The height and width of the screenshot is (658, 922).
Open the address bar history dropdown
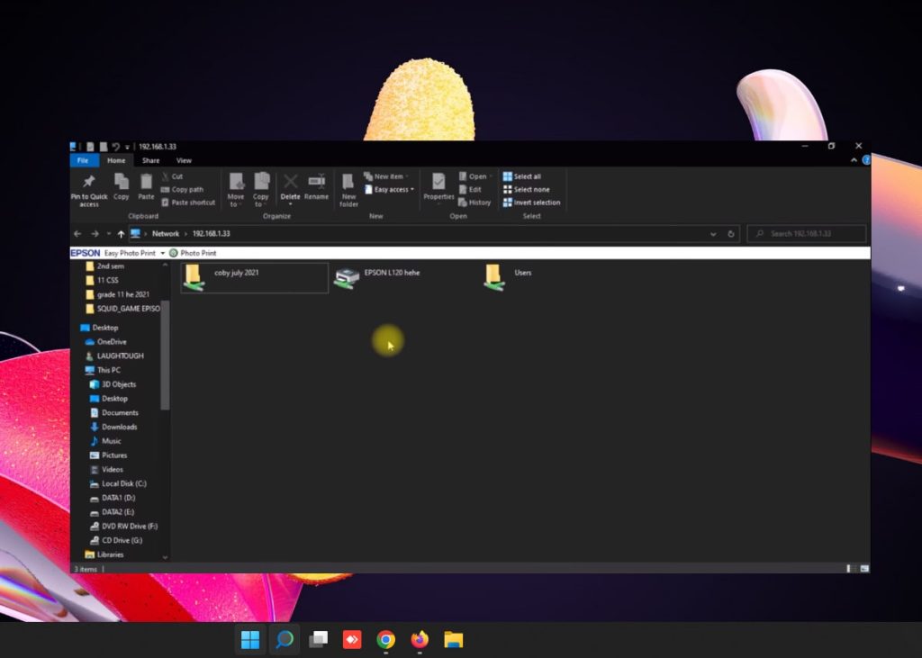point(713,234)
